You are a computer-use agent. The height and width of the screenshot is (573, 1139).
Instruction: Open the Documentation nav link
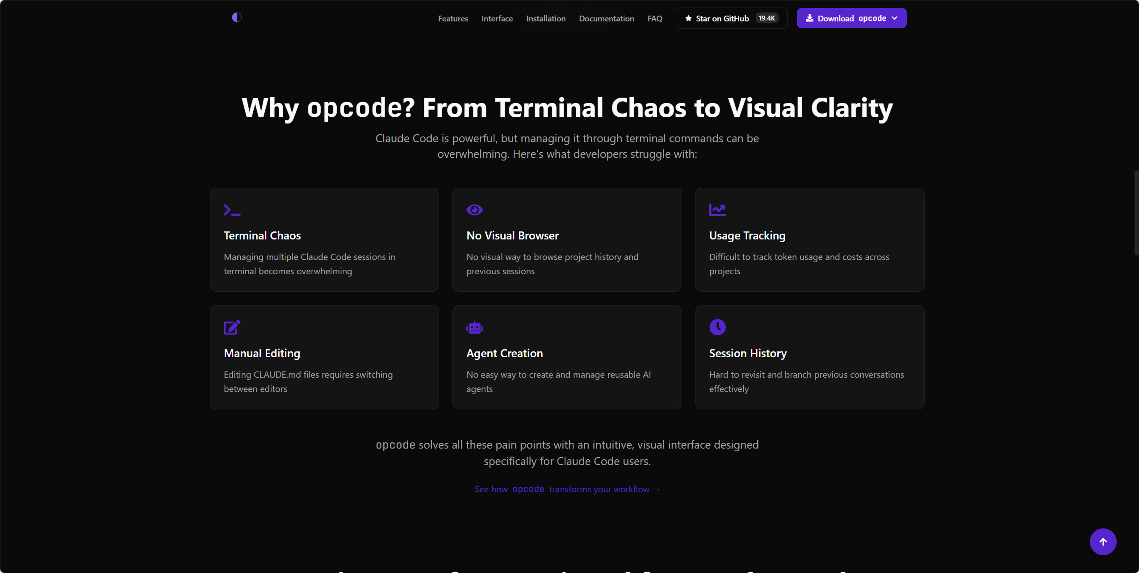[x=607, y=19]
